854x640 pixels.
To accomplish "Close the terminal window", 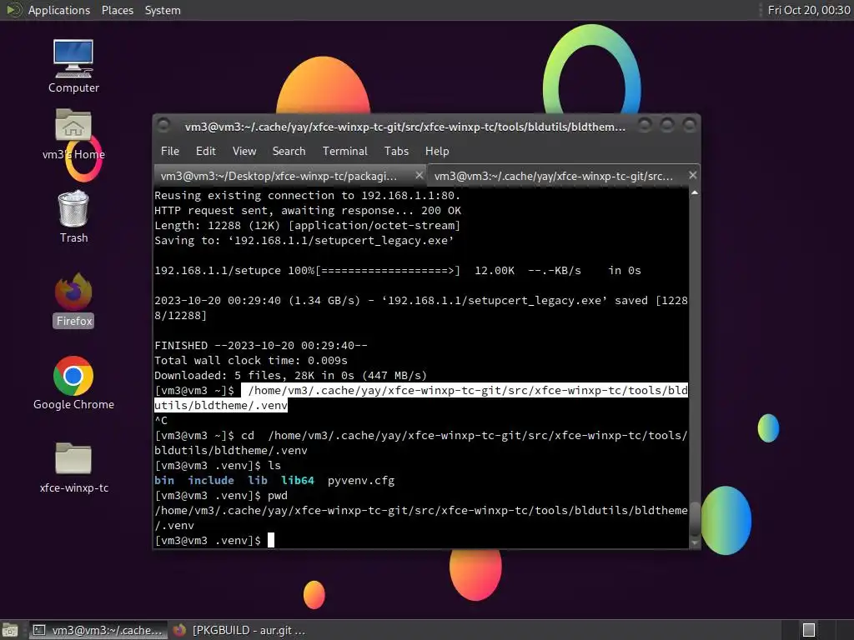I will click(x=689, y=126).
